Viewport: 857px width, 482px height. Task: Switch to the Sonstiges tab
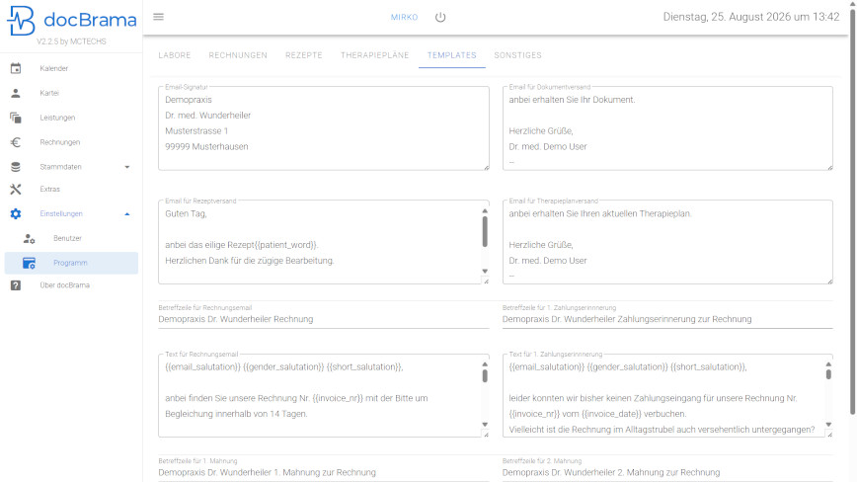pos(517,55)
